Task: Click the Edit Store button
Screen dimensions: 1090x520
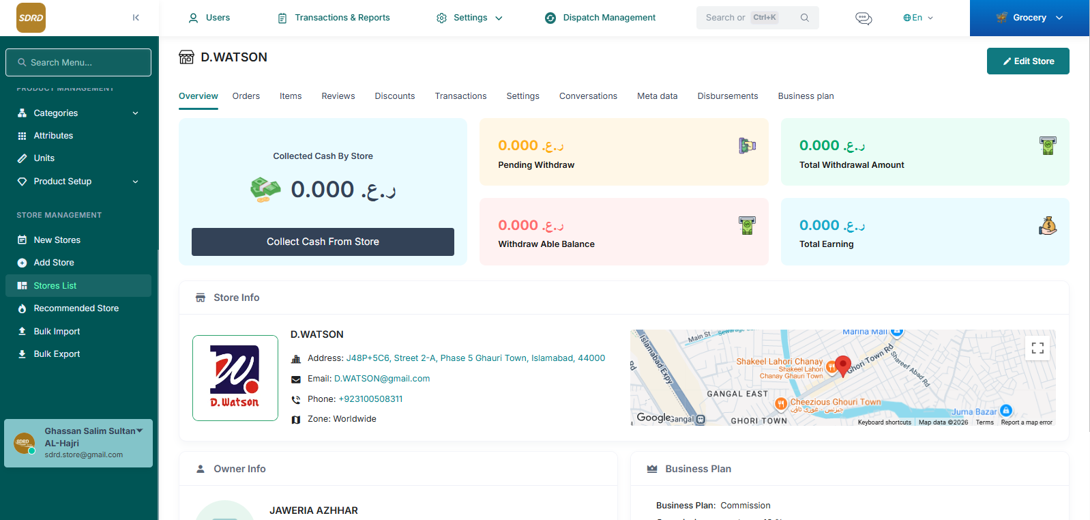Action: click(x=1028, y=61)
